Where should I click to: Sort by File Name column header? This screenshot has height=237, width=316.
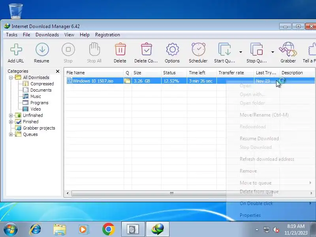click(94, 73)
